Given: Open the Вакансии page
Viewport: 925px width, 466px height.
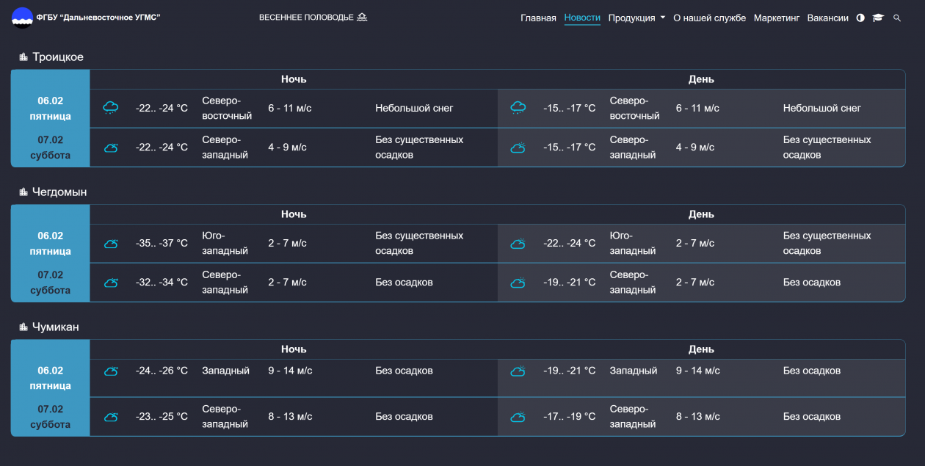Looking at the screenshot, I should click(827, 18).
